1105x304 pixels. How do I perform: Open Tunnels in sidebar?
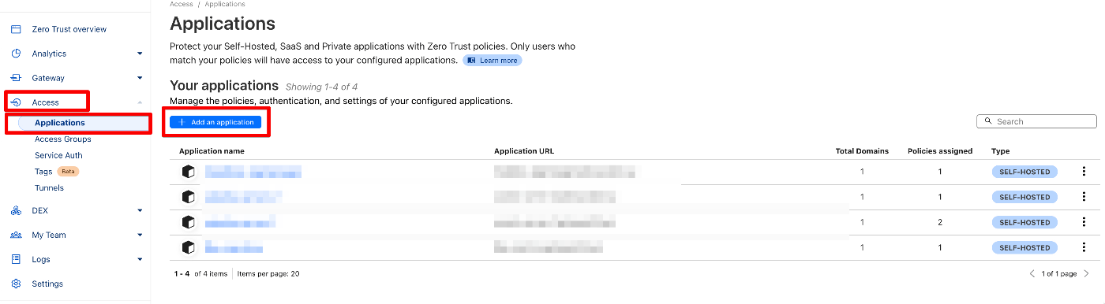(x=49, y=188)
